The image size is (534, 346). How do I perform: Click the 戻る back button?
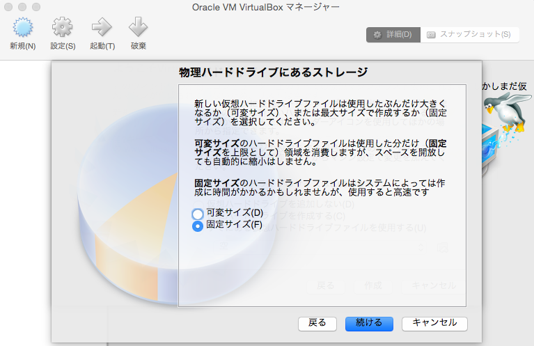[317, 324]
